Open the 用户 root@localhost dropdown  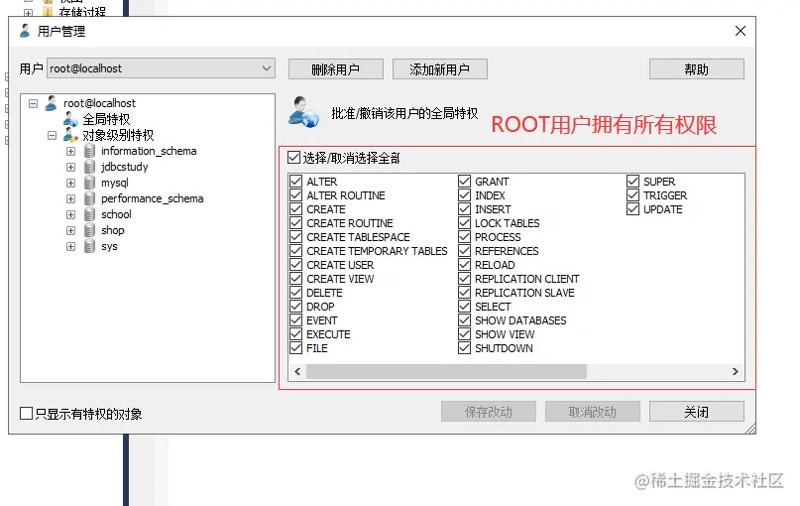[161, 67]
